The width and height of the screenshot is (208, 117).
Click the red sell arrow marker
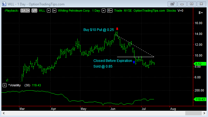(117, 29)
